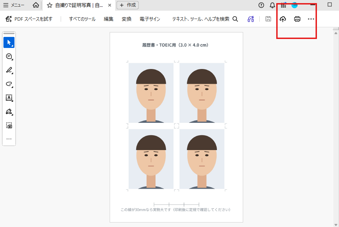Click the 履歴書・TOEIC用 heading text
Viewport: 339px width, 227px height.
[175, 45]
